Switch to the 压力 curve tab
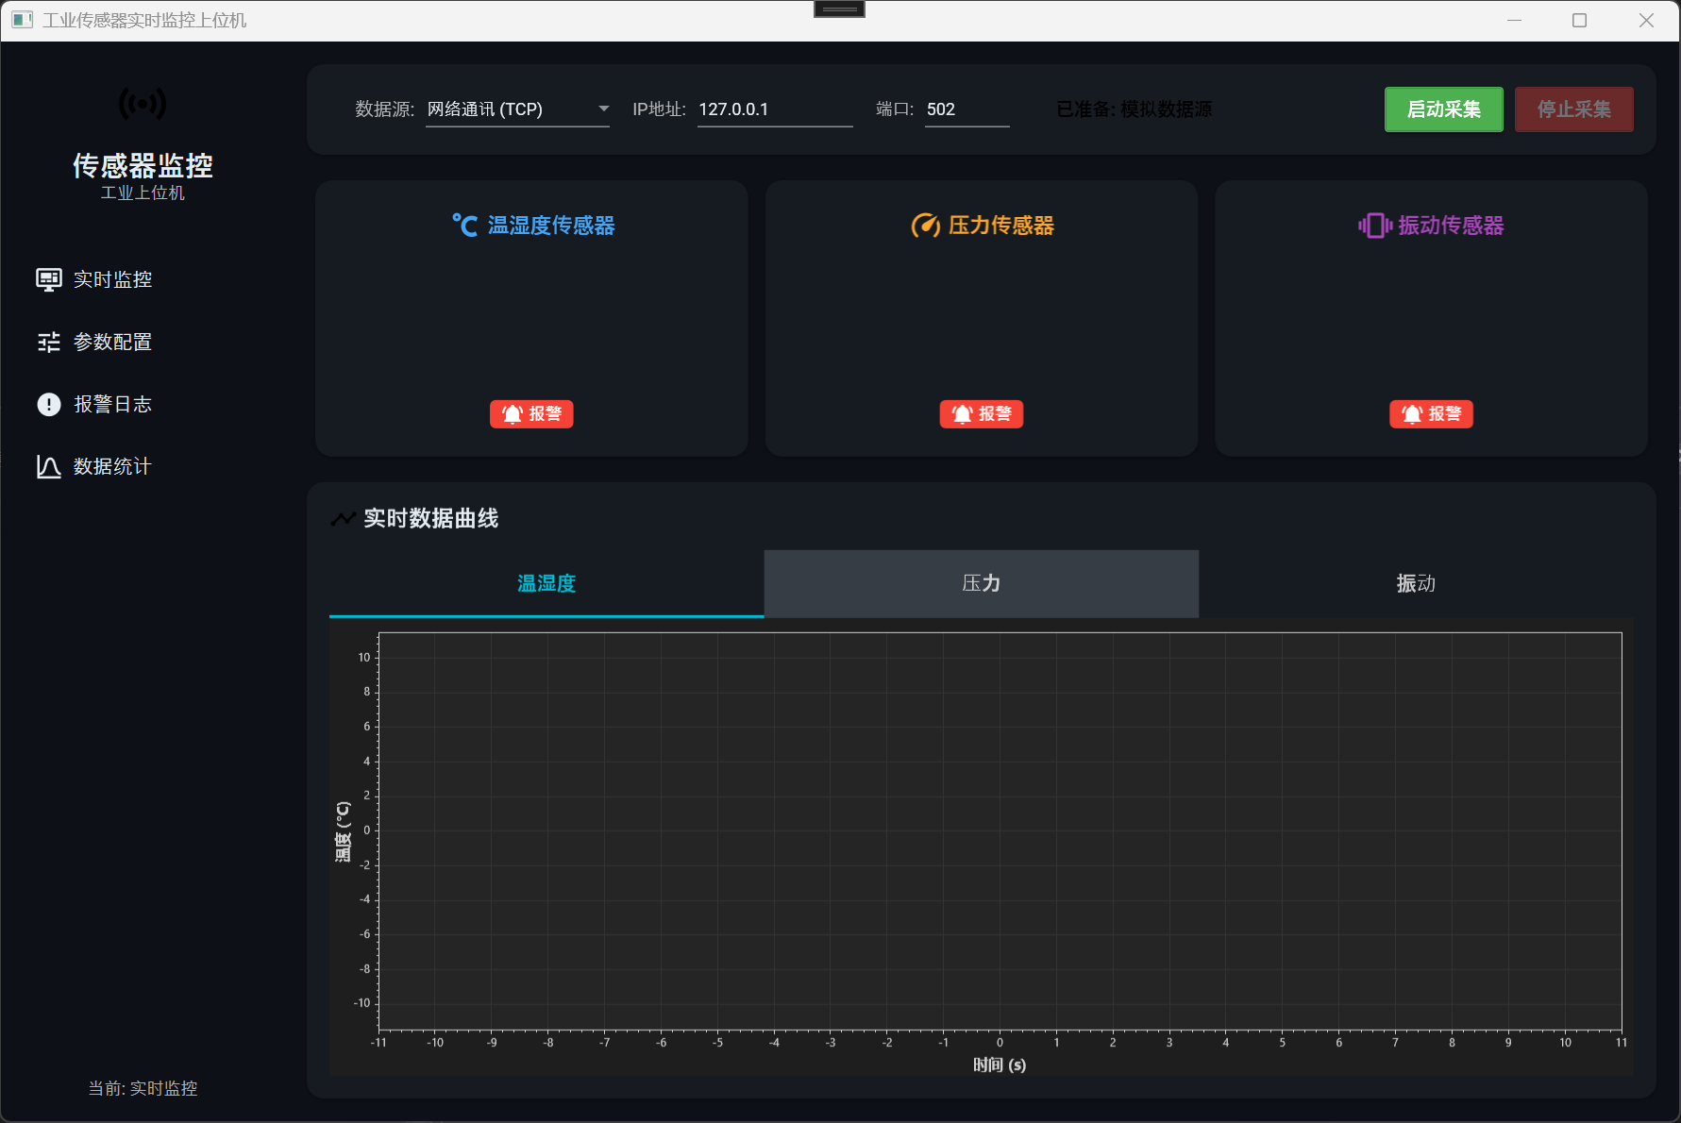 [982, 583]
